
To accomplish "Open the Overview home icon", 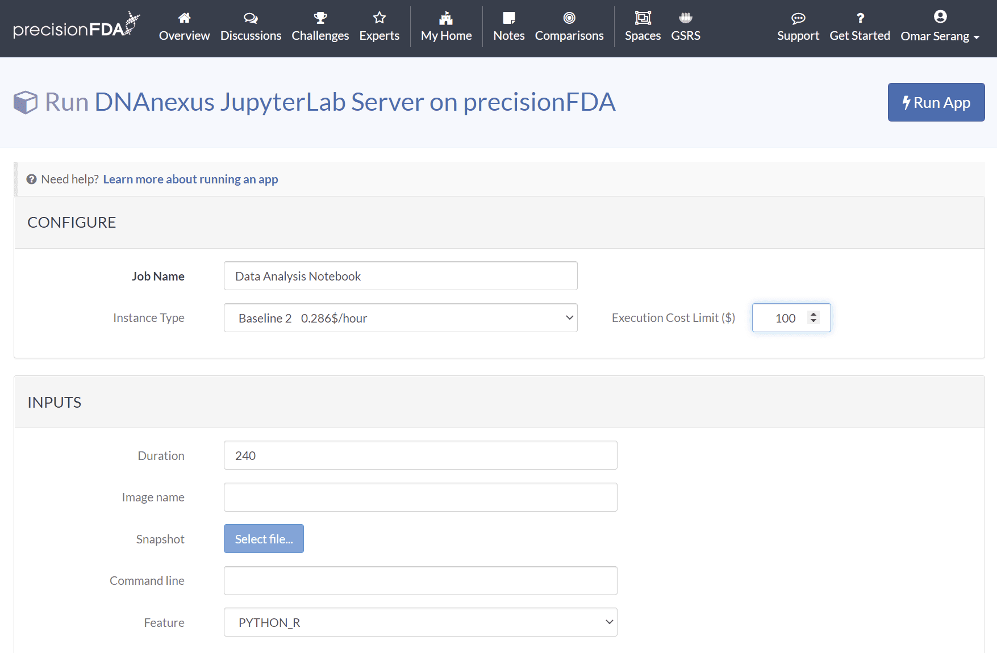I will tap(184, 18).
